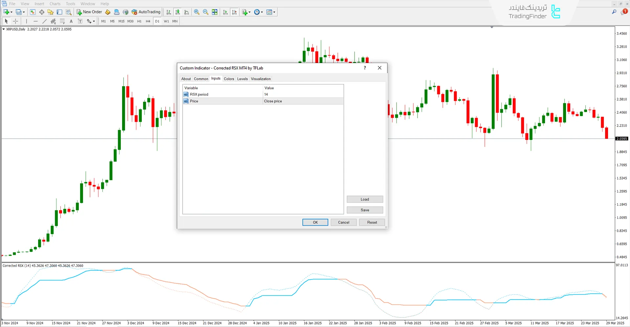Zoom in on the chart

point(196,12)
